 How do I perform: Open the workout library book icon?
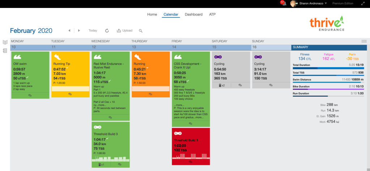point(5,42)
